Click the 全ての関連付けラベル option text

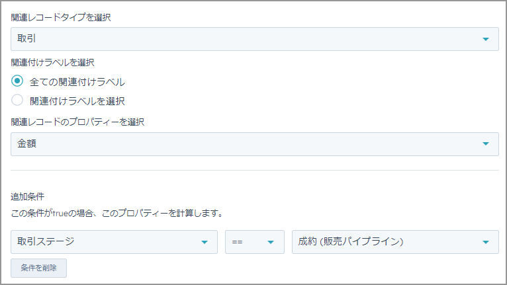(77, 82)
